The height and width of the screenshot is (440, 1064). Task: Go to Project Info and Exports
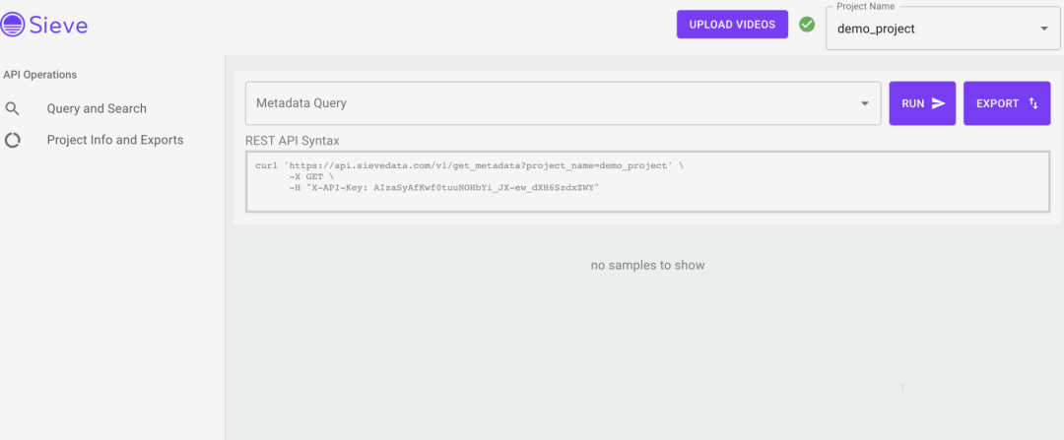[115, 141]
